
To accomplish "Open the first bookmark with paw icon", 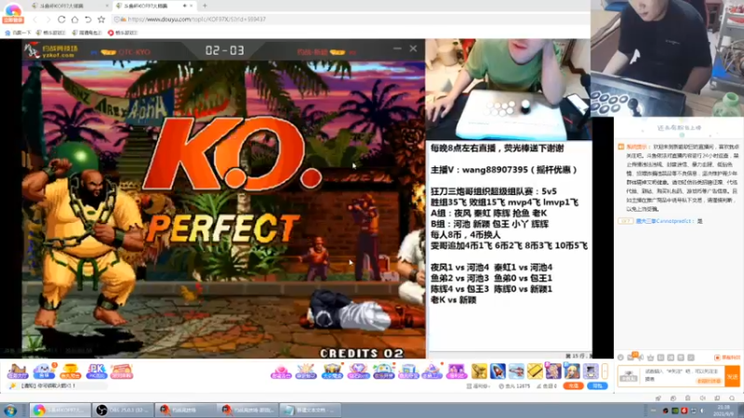I will [18, 33].
